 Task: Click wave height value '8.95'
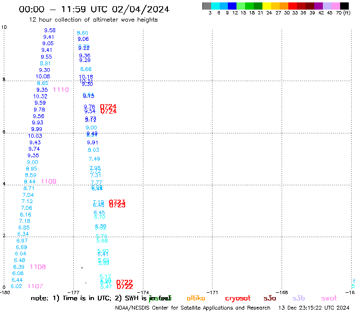point(32,168)
